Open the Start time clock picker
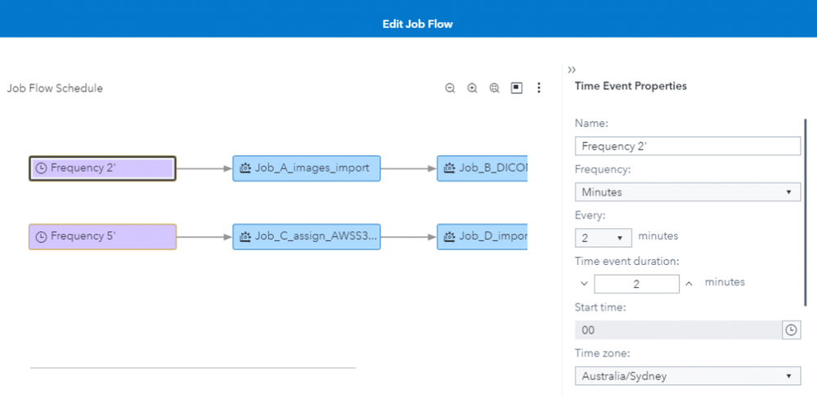Viewport: 817px width, 395px height. (791, 330)
